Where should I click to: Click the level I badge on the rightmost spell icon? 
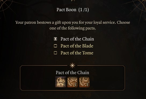[87, 85]
